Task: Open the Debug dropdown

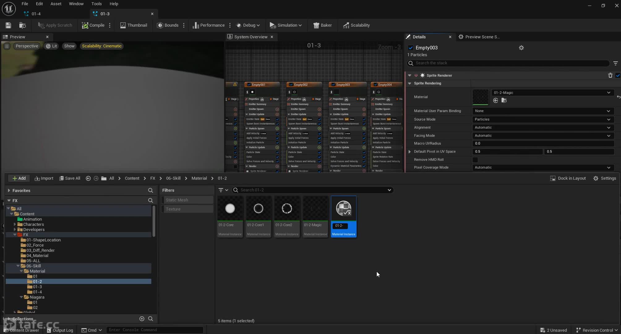Action: coord(248,25)
